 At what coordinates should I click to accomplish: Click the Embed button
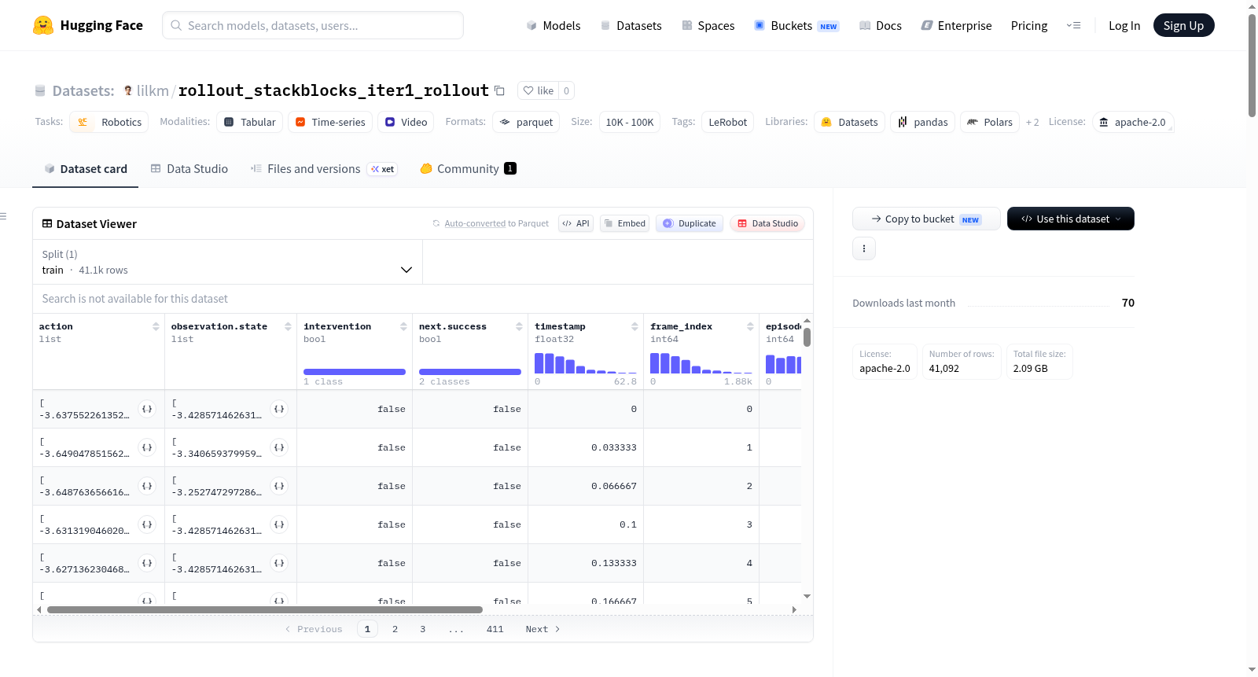(625, 223)
